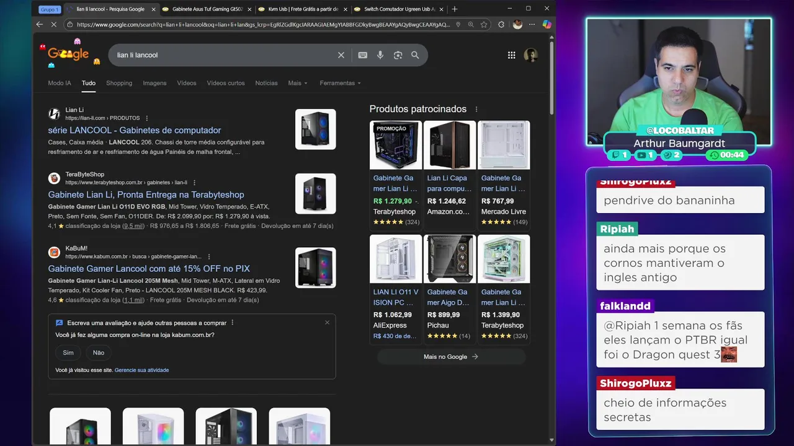Open Copilot icon in browser toolbar
794x446 pixels.
pyautogui.click(x=546, y=24)
